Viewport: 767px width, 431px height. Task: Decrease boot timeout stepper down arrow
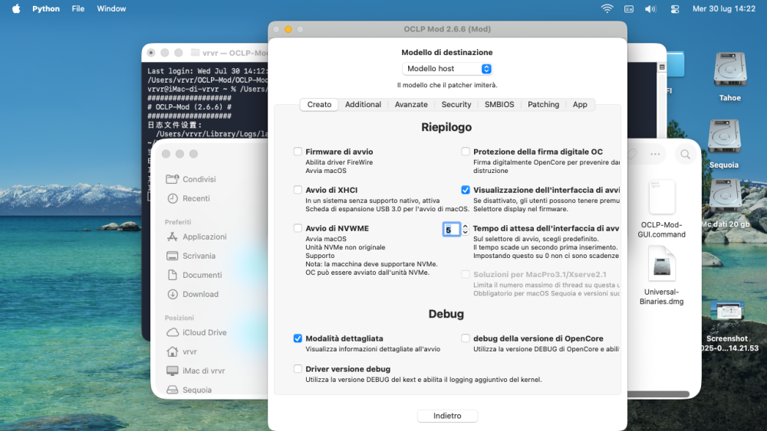(x=466, y=232)
